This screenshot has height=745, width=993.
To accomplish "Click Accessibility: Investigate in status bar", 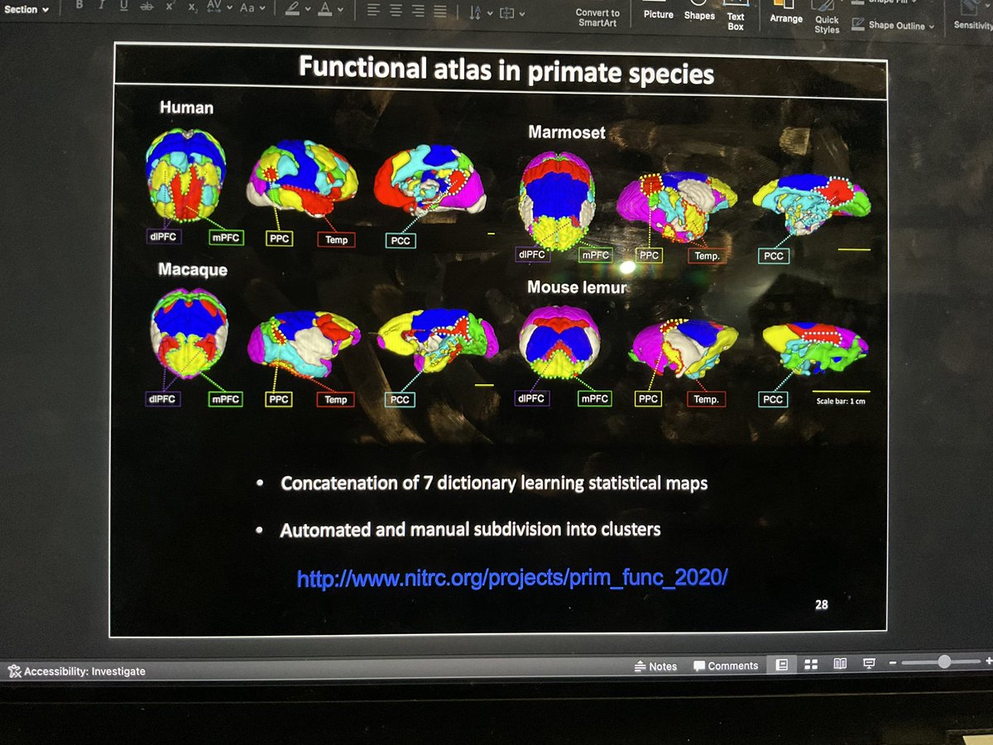I will point(77,671).
